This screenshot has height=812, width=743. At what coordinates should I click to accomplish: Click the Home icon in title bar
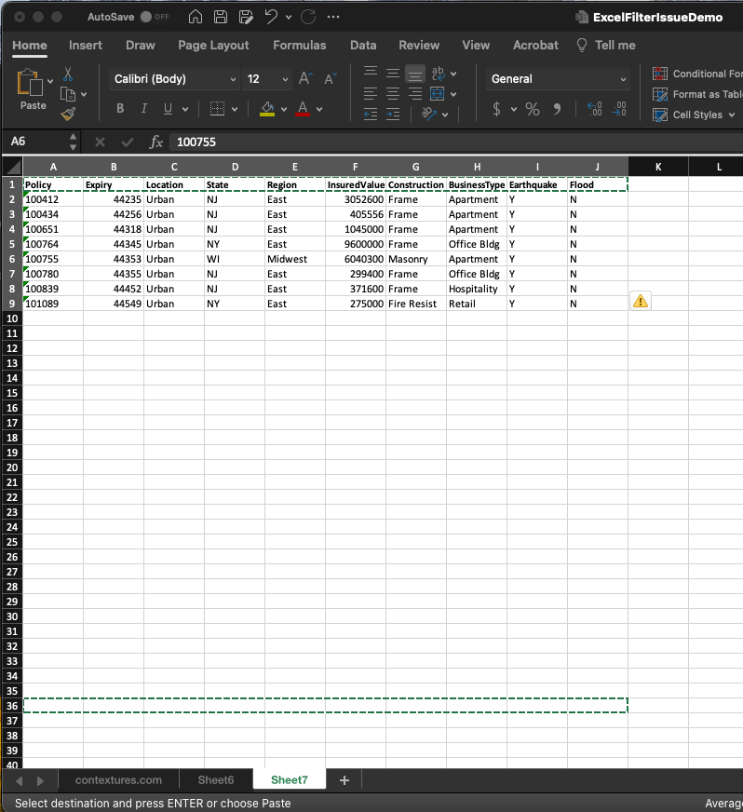pyautogui.click(x=196, y=17)
